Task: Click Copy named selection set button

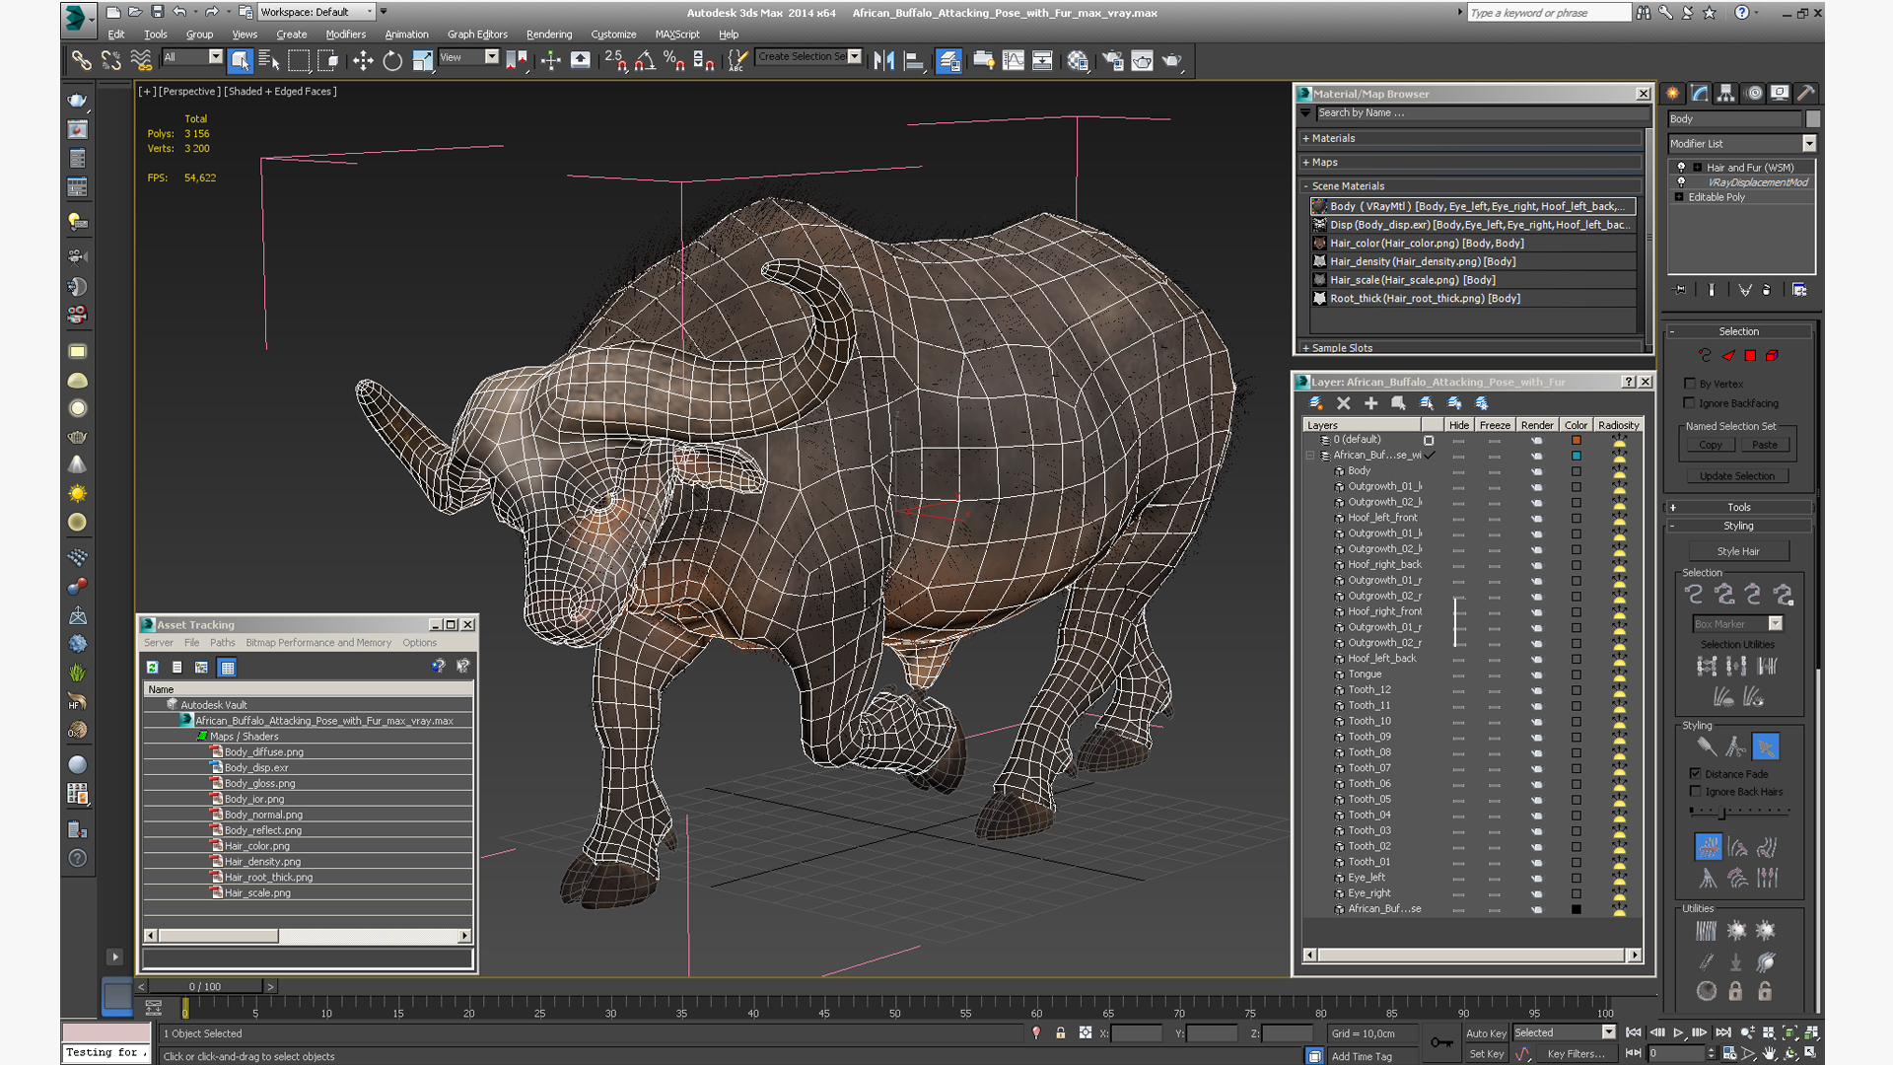Action: (x=1711, y=446)
